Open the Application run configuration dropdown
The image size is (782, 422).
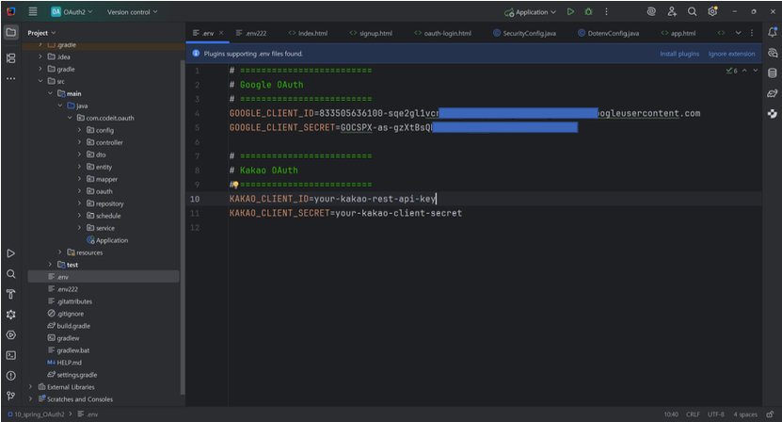click(x=530, y=12)
